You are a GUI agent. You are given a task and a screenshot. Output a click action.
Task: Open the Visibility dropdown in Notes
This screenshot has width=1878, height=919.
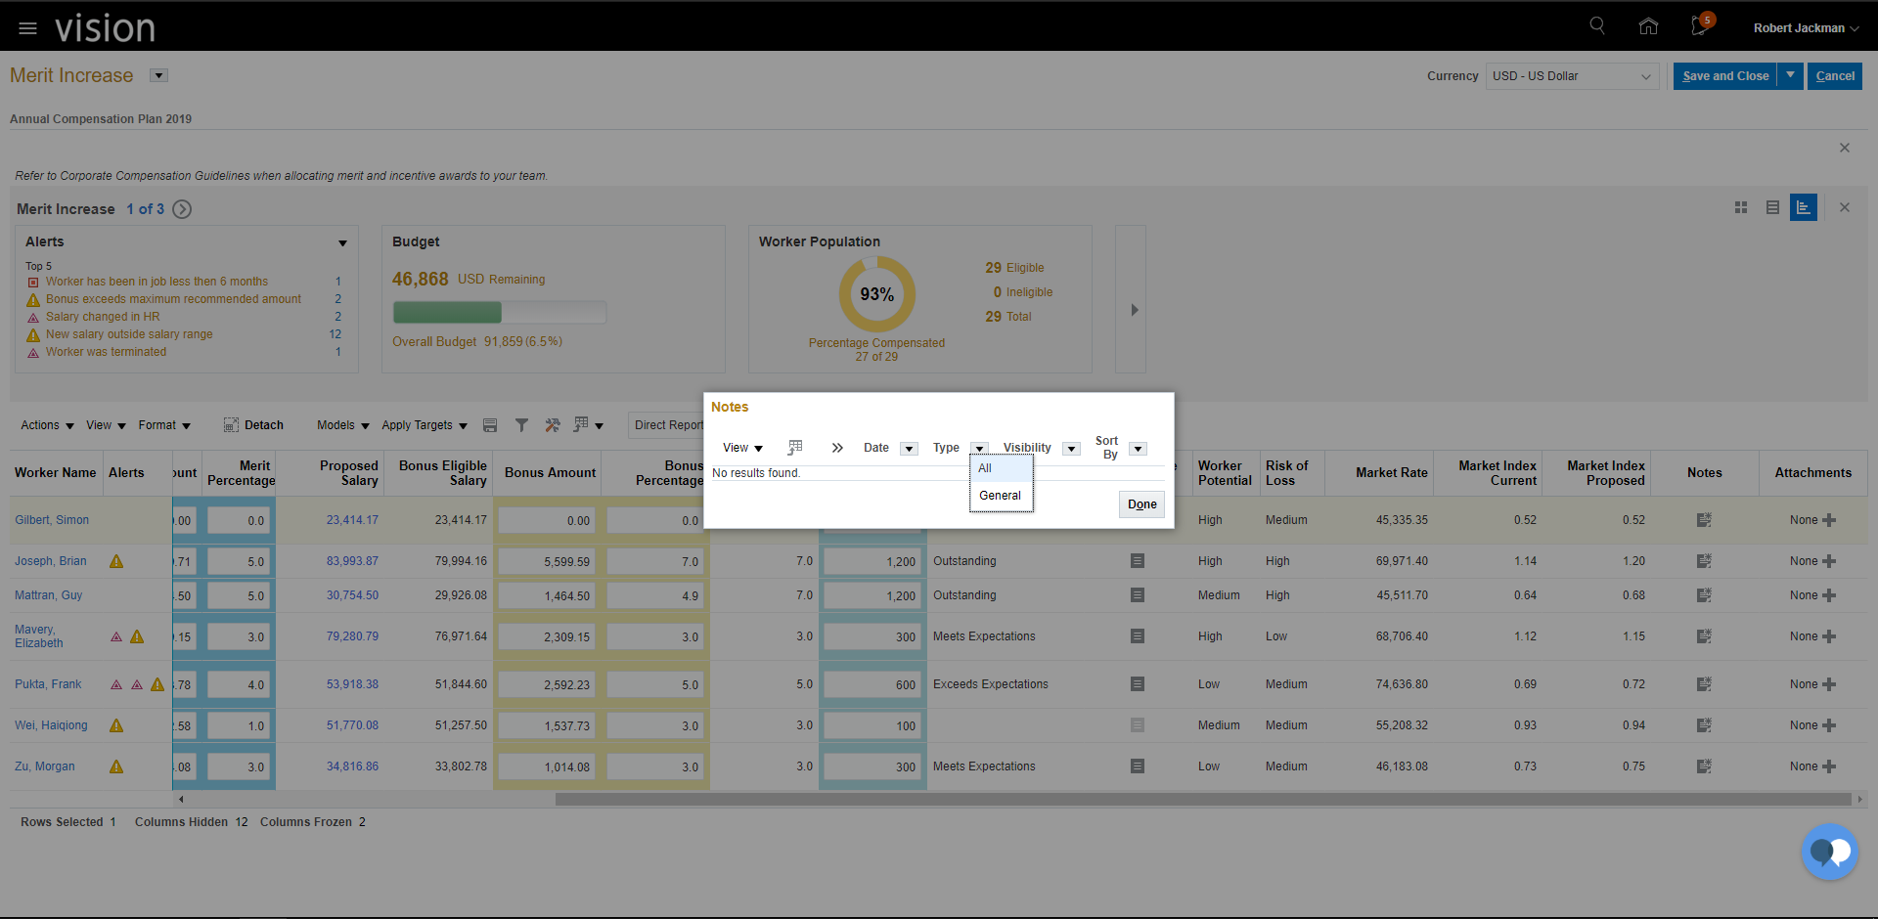coord(1071,449)
